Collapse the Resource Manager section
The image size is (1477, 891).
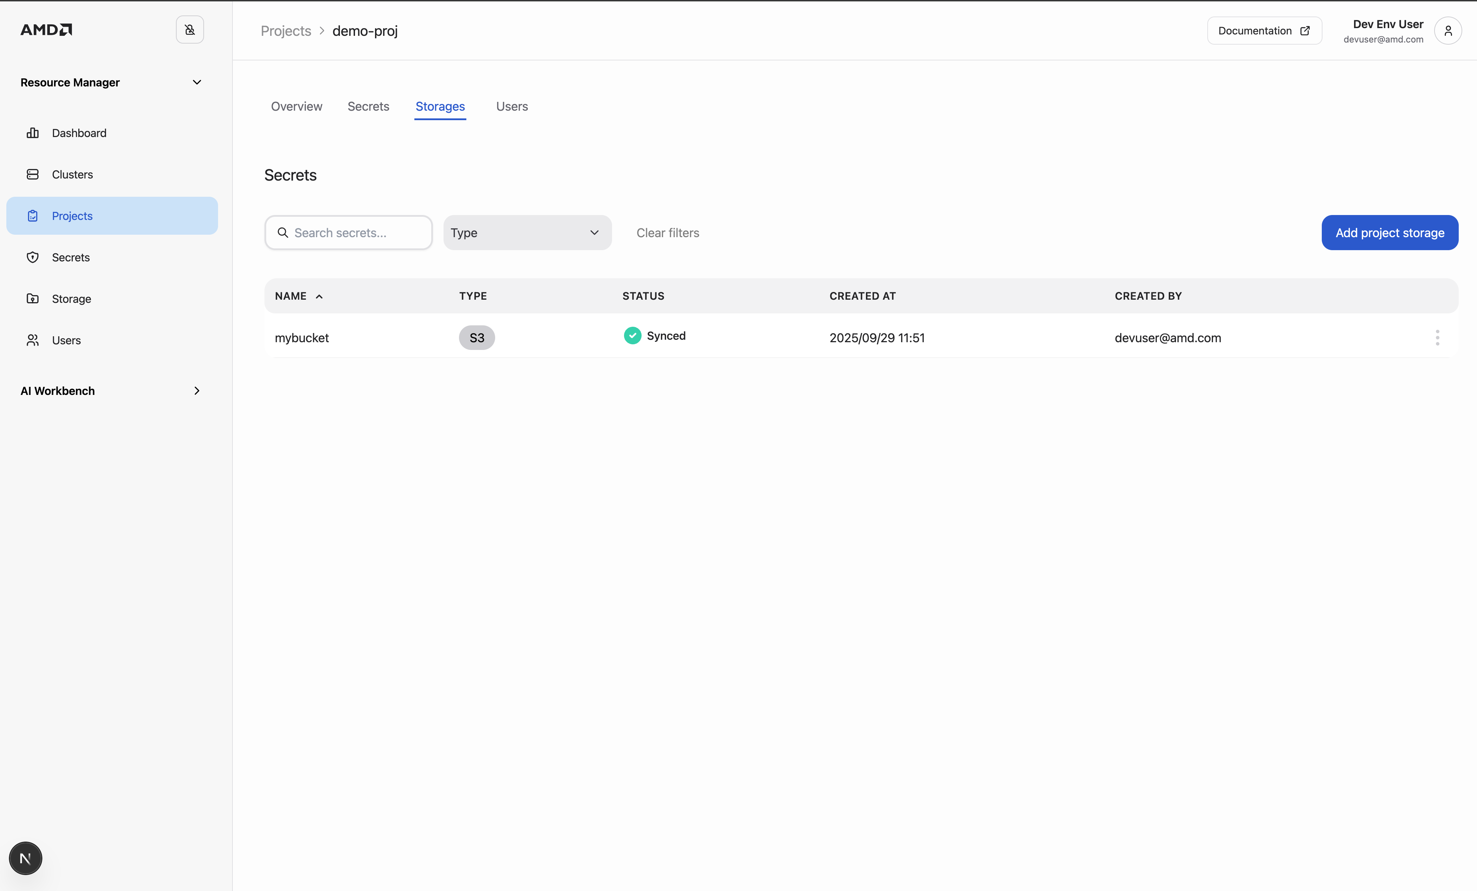pos(197,82)
